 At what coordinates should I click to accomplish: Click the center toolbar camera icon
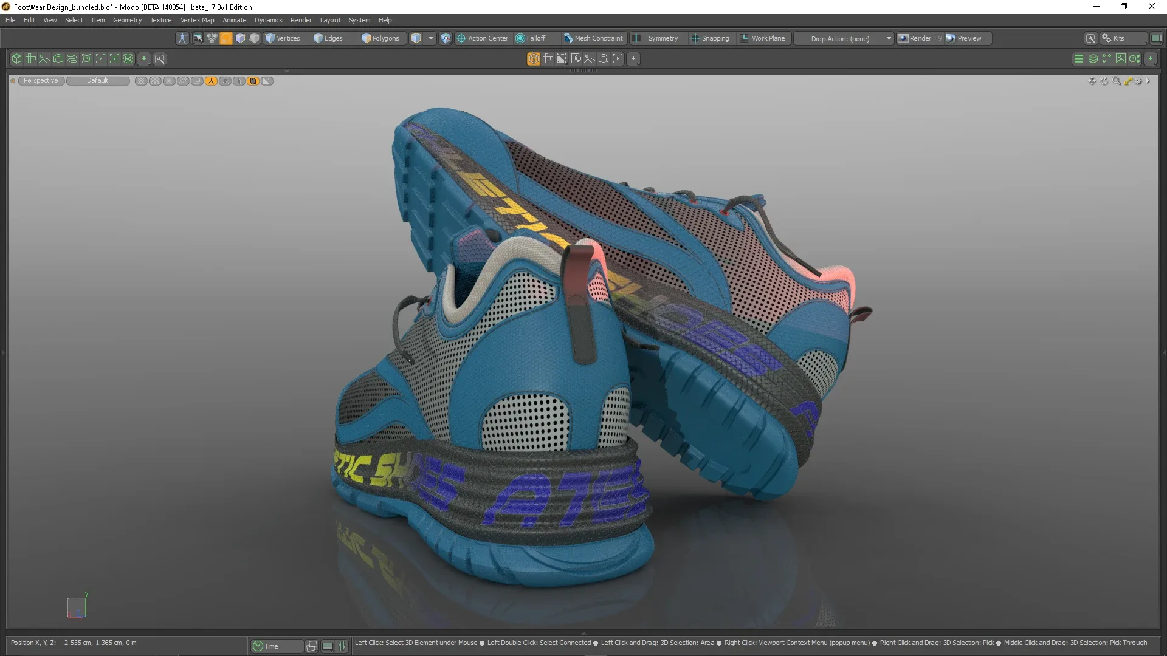coord(604,59)
